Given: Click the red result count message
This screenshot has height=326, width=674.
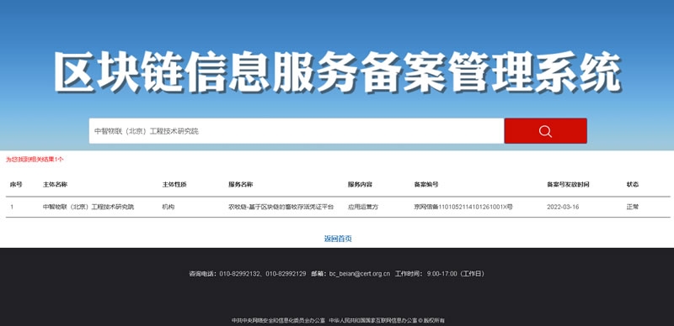Looking at the screenshot, I should point(35,160).
